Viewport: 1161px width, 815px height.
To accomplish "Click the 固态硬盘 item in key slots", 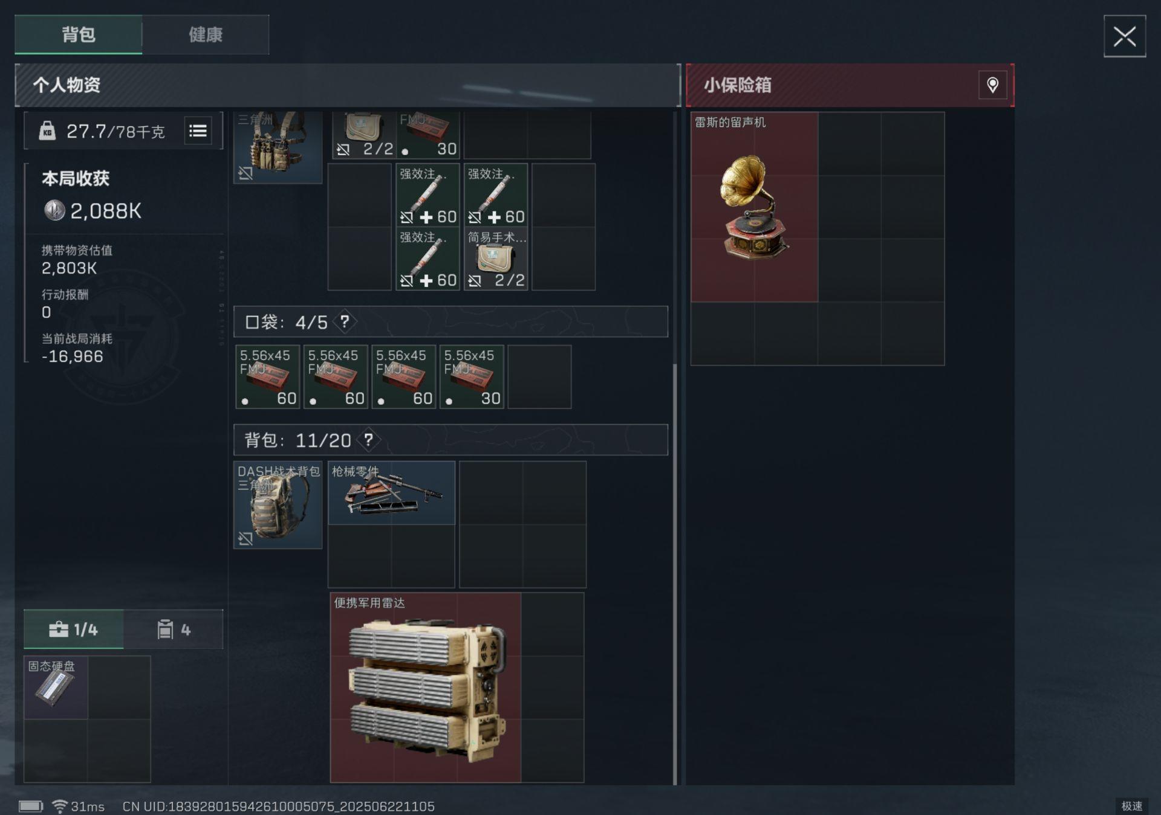I will tap(56, 688).
